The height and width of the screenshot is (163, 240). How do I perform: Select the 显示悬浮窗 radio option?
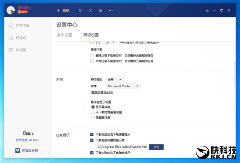pyautogui.click(x=93, y=107)
